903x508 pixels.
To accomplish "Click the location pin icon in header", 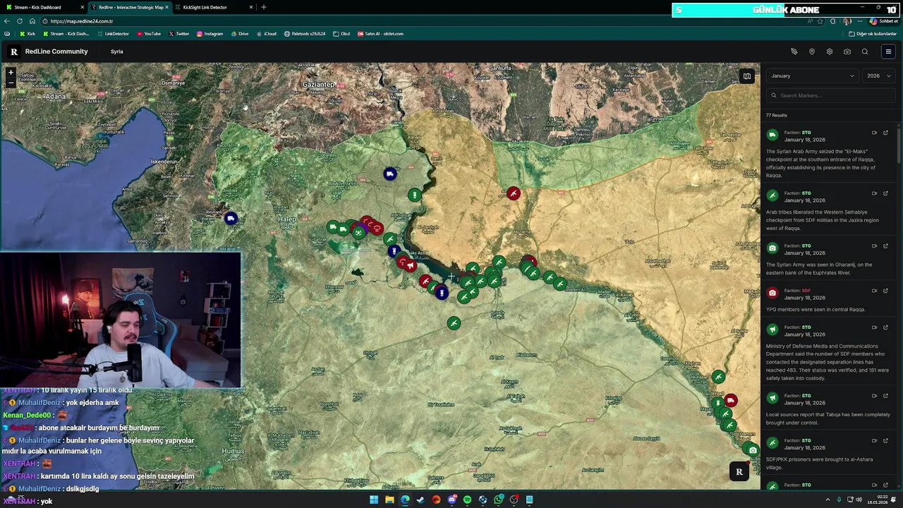I will pyautogui.click(x=812, y=52).
